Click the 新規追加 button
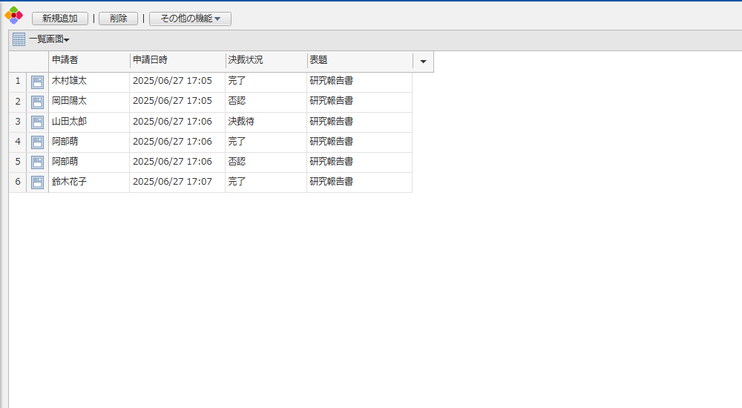Screen dimensions: 742x408 [60, 19]
